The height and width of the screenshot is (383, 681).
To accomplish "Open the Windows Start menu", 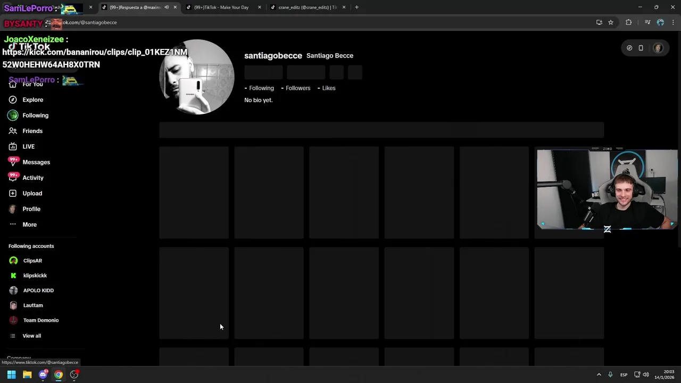I will point(11,374).
